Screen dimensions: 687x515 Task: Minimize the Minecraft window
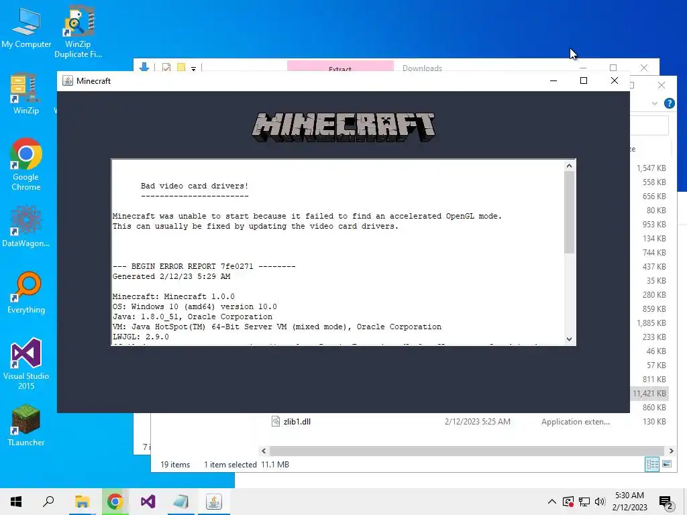[x=553, y=80]
